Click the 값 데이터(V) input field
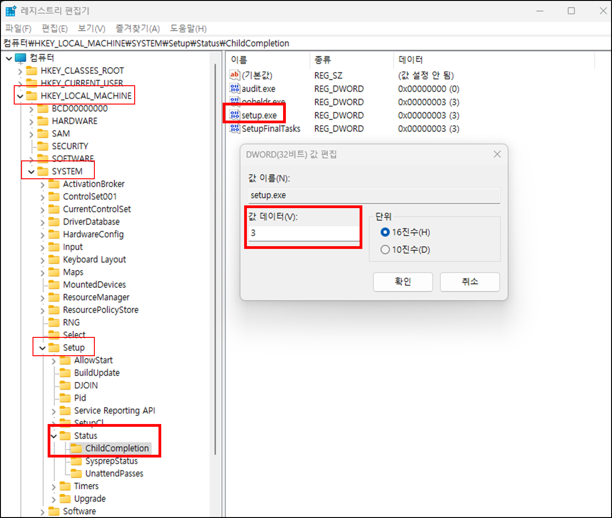 click(304, 233)
